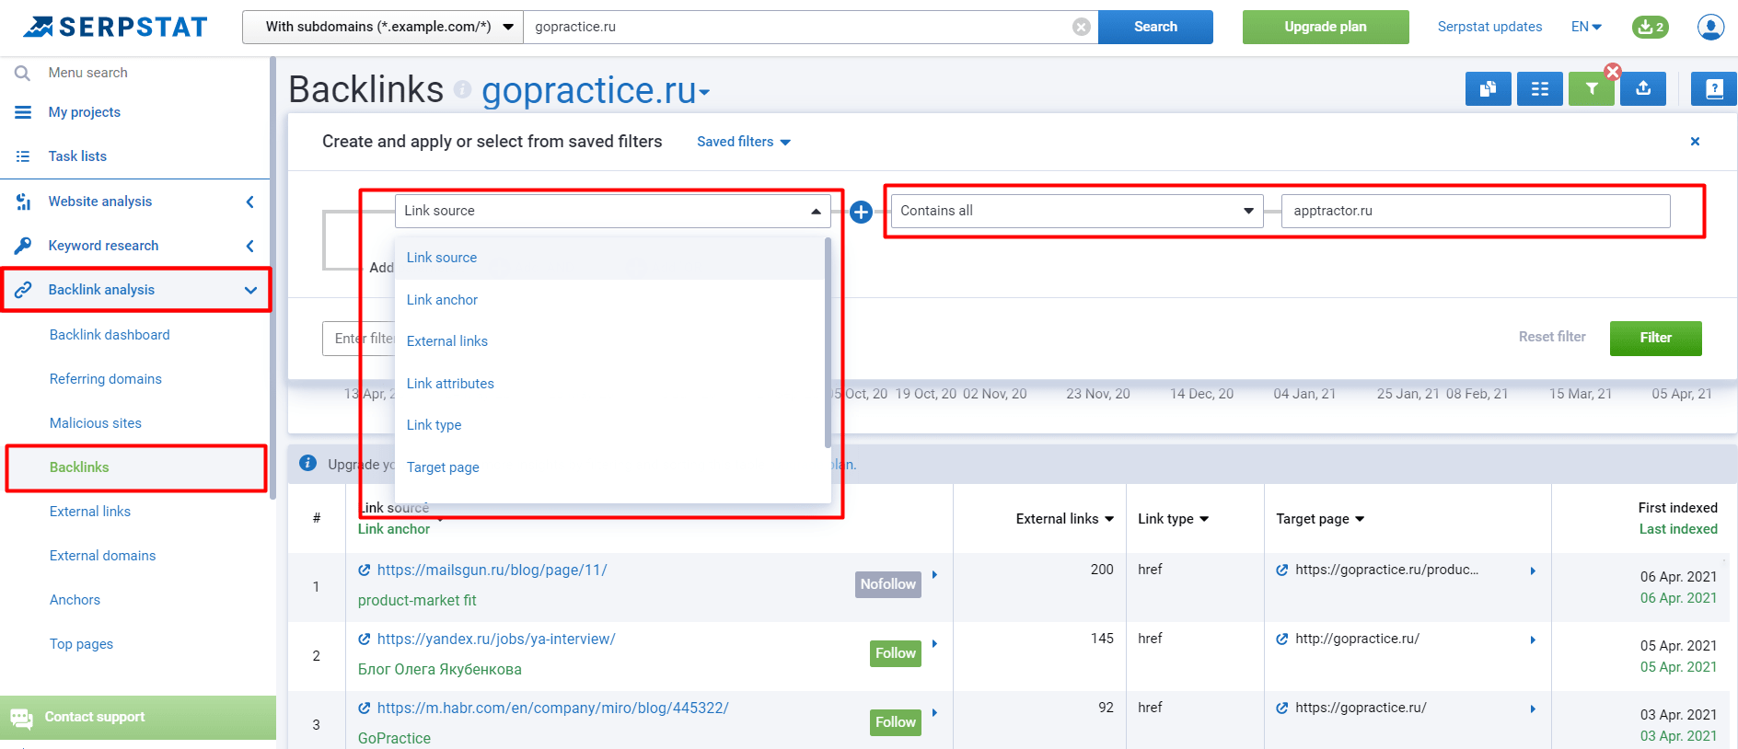
Task: Open Anchors report in sidebar
Action: coord(75,600)
